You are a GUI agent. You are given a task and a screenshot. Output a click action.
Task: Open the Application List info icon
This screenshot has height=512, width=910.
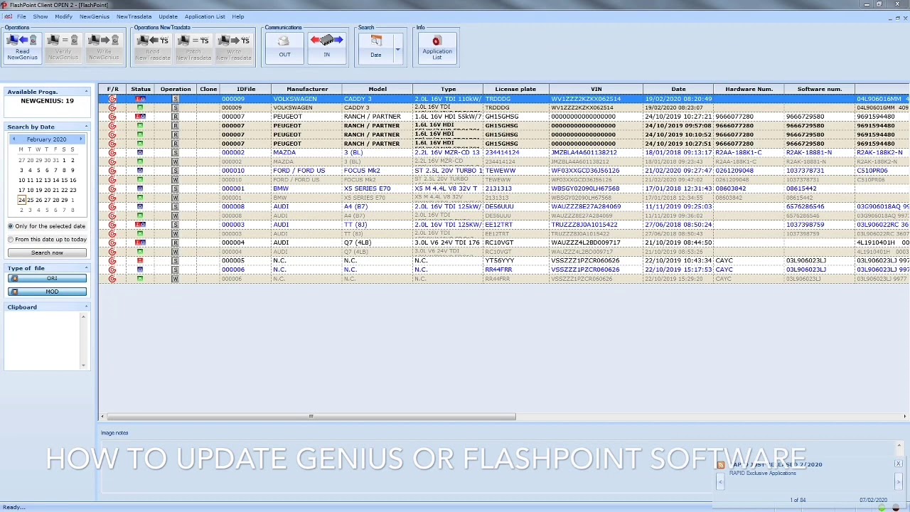(x=437, y=48)
